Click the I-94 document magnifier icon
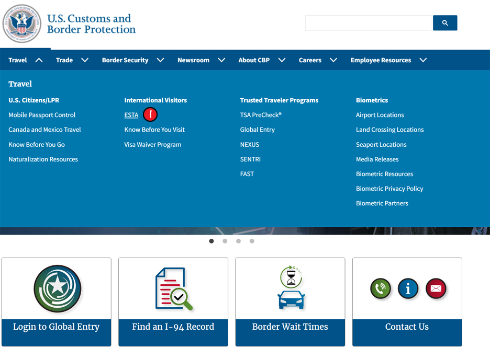This screenshot has width=490, height=348. (174, 289)
